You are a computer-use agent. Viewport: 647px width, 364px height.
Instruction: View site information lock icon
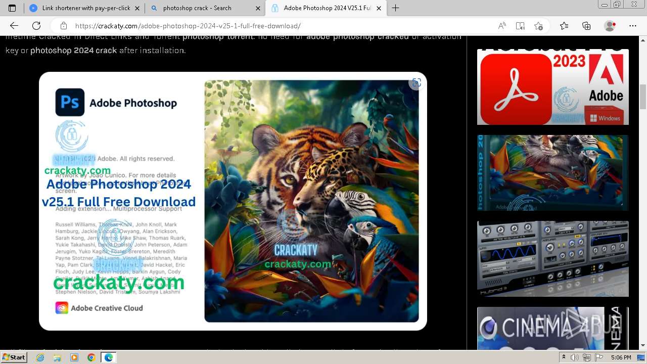[64, 26]
